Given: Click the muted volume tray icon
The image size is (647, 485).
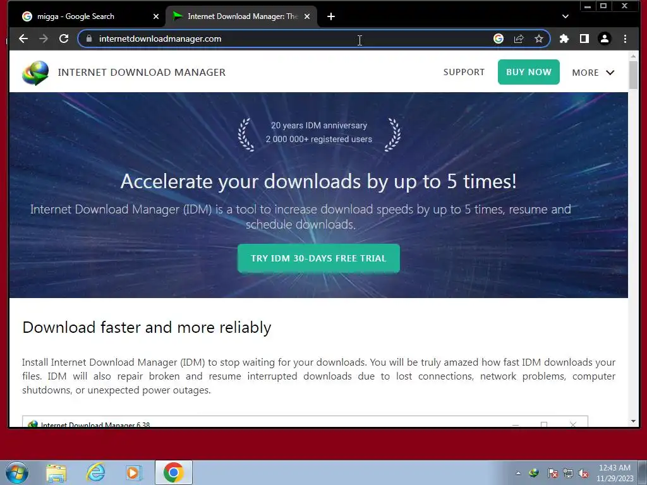Looking at the screenshot, I should pyautogui.click(x=583, y=473).
